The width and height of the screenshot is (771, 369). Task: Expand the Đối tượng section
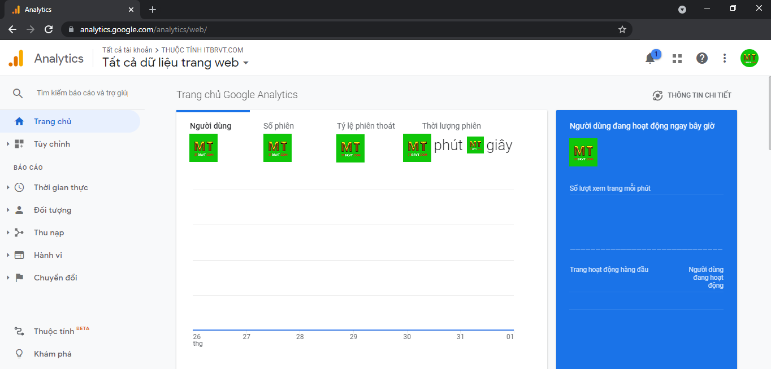pos(8,210)
